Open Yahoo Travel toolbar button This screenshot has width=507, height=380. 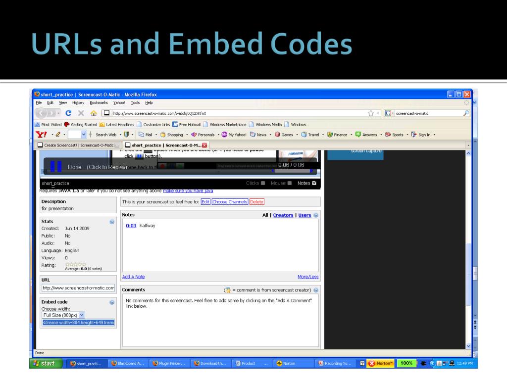310,135
